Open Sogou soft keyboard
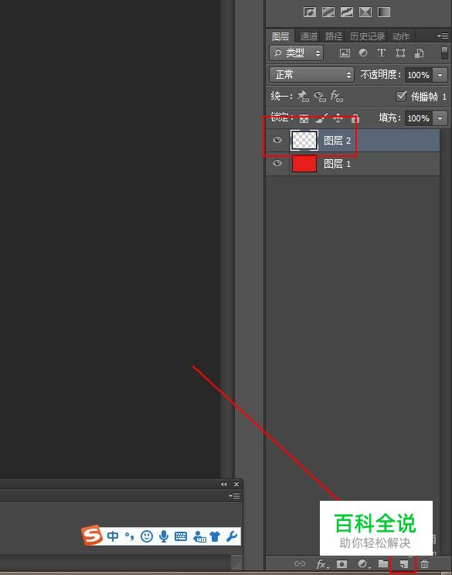Screen dimensions: 452x575 click(x=181, y=536)
